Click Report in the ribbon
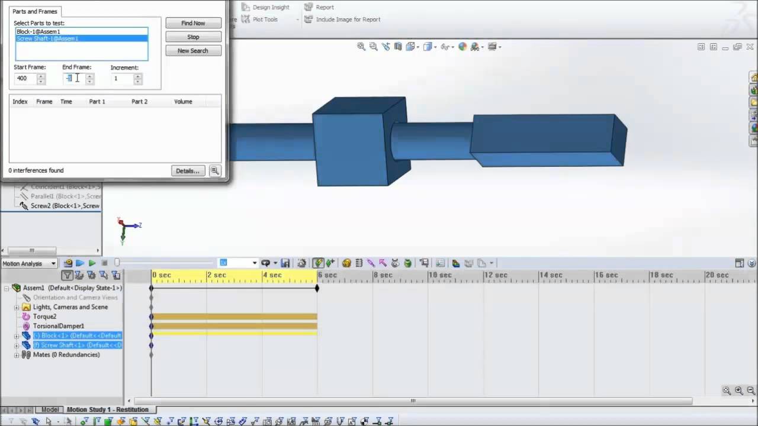This screenshot has height=426, width=758. 319,7
